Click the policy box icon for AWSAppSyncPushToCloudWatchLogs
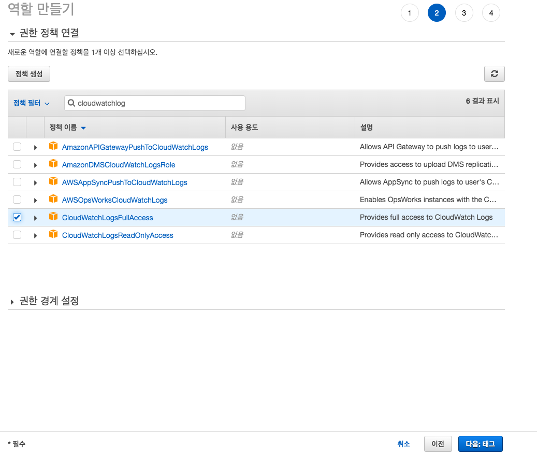Screen dimensions: 537x454 point(53,181)
